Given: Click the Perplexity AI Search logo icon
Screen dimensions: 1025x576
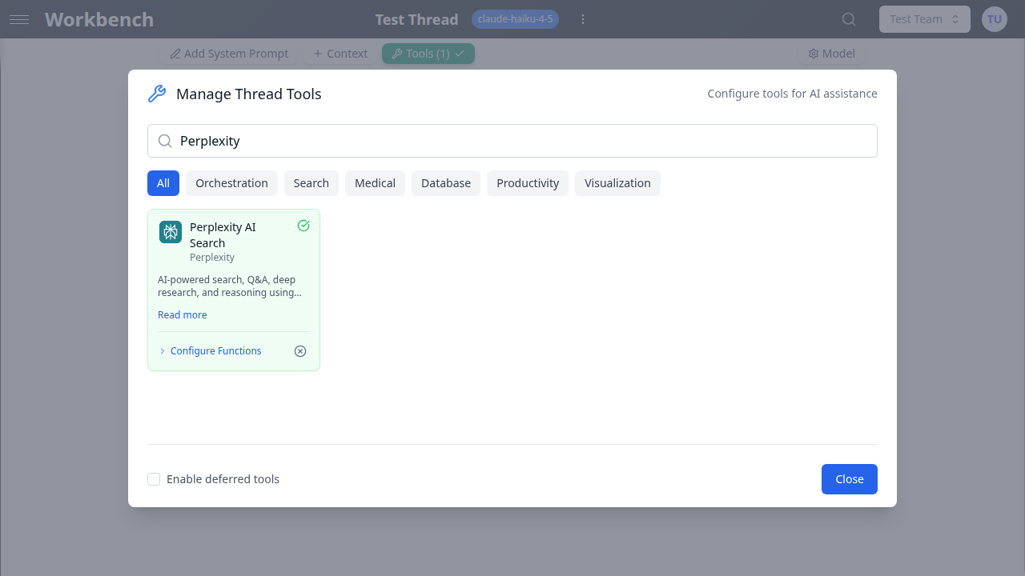Looking at the screenshot, I should click(x=170, y=231).
